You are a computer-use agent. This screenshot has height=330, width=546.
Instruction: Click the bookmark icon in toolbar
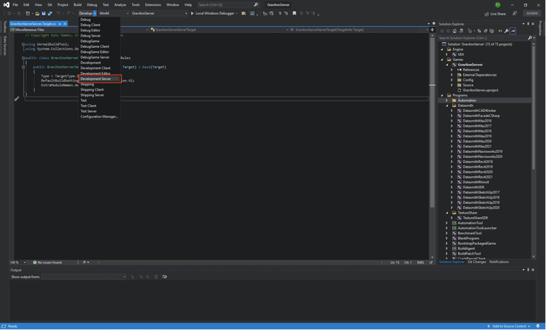pyautogui.click(x=294, y=13)
